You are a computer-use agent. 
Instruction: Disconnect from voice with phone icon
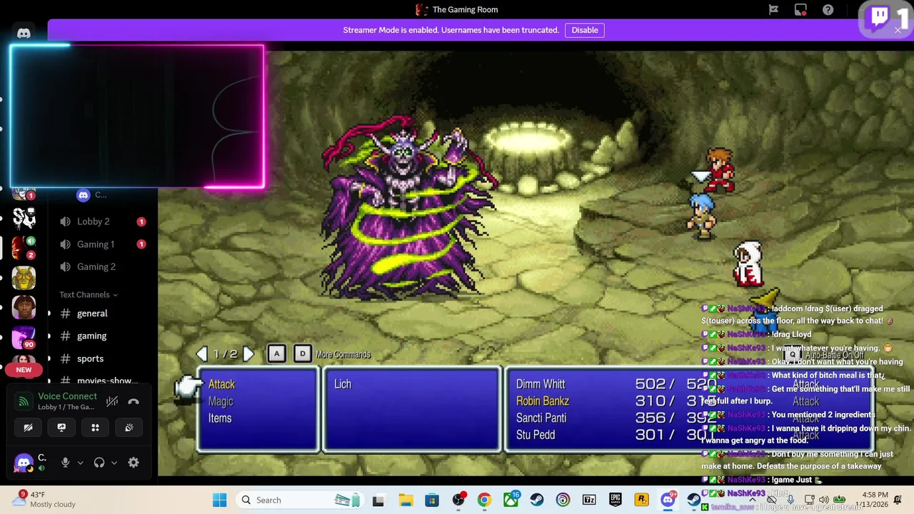pyautogui.click(x=134, y=401)
